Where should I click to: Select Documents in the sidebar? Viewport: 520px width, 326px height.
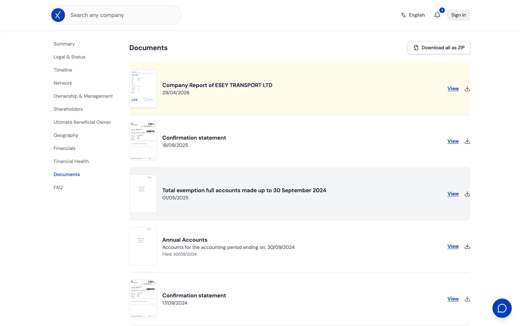67,175
